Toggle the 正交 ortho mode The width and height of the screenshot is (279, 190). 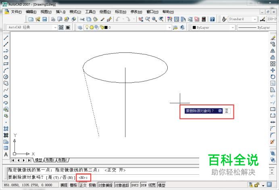(83, 185)
